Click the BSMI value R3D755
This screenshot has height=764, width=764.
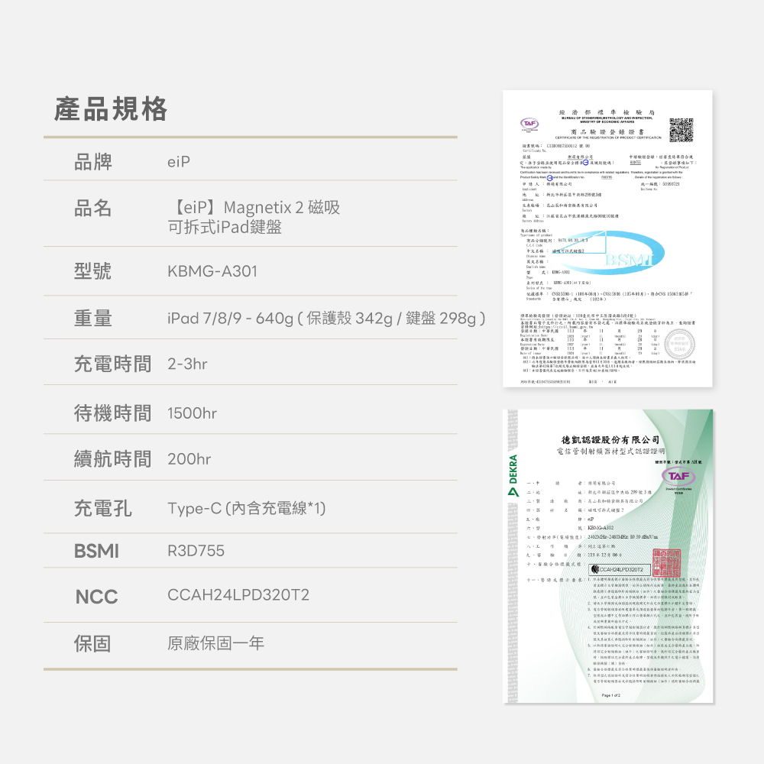(x=196, y=551)
